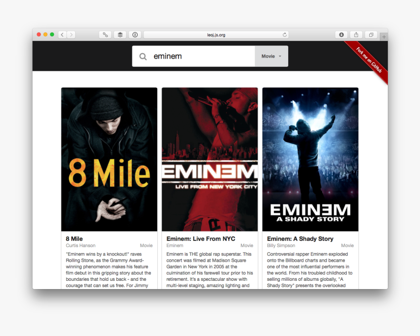
Task: Click the back navigation arrow
Action: [x=62, y=35]
